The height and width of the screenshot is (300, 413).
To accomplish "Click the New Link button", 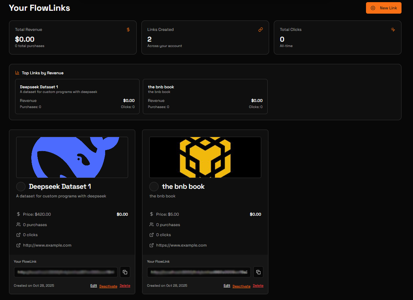I will (384, 8).
